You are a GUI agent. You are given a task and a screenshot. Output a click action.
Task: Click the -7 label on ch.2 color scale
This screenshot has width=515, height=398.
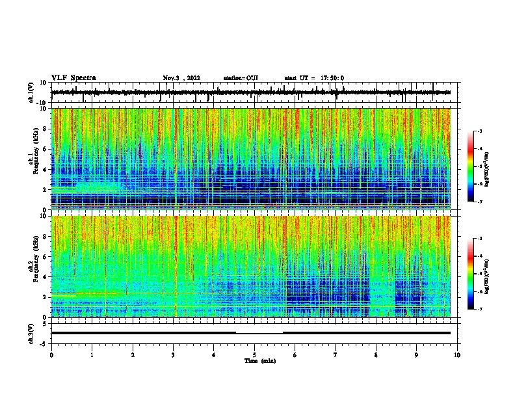(x=479, y=309)
